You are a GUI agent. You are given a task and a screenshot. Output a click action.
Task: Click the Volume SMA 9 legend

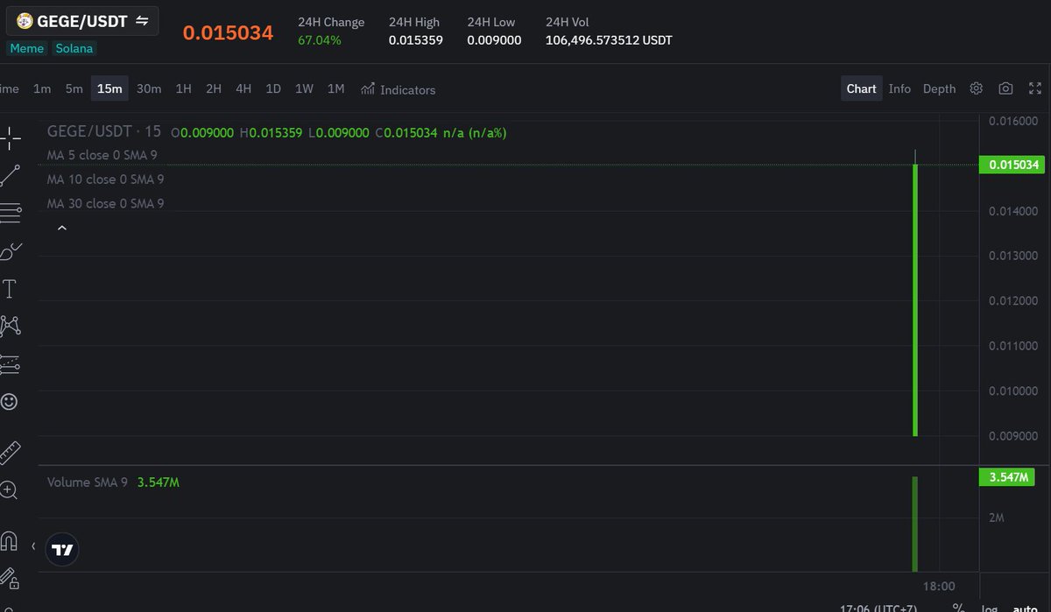pos(113,482)
